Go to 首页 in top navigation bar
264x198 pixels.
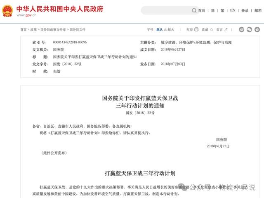[x=202, y=10]
